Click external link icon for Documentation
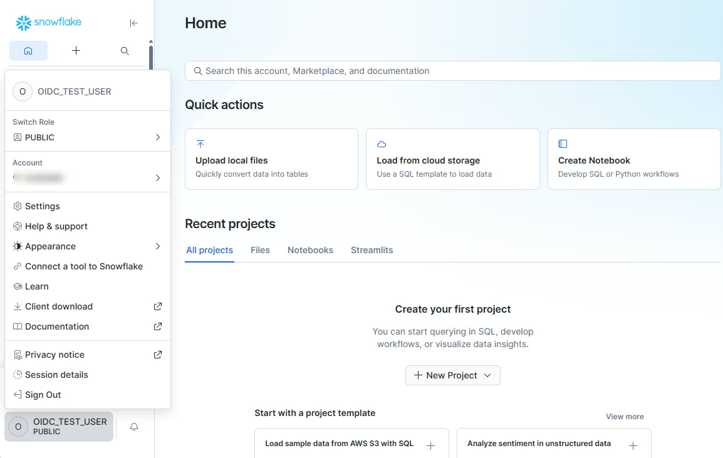 [x=158, y=326]
